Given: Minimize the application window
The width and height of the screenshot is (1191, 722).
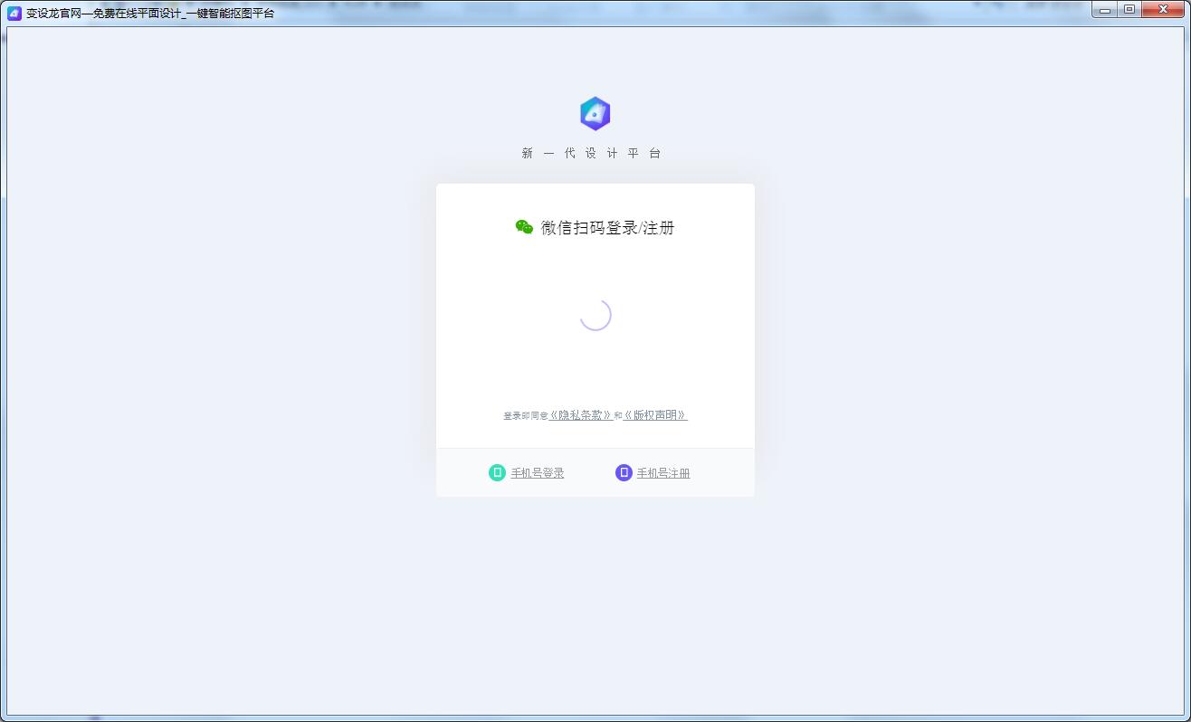Looking at the screenshot, I should pyautogui.click(x=1105, y=10).
